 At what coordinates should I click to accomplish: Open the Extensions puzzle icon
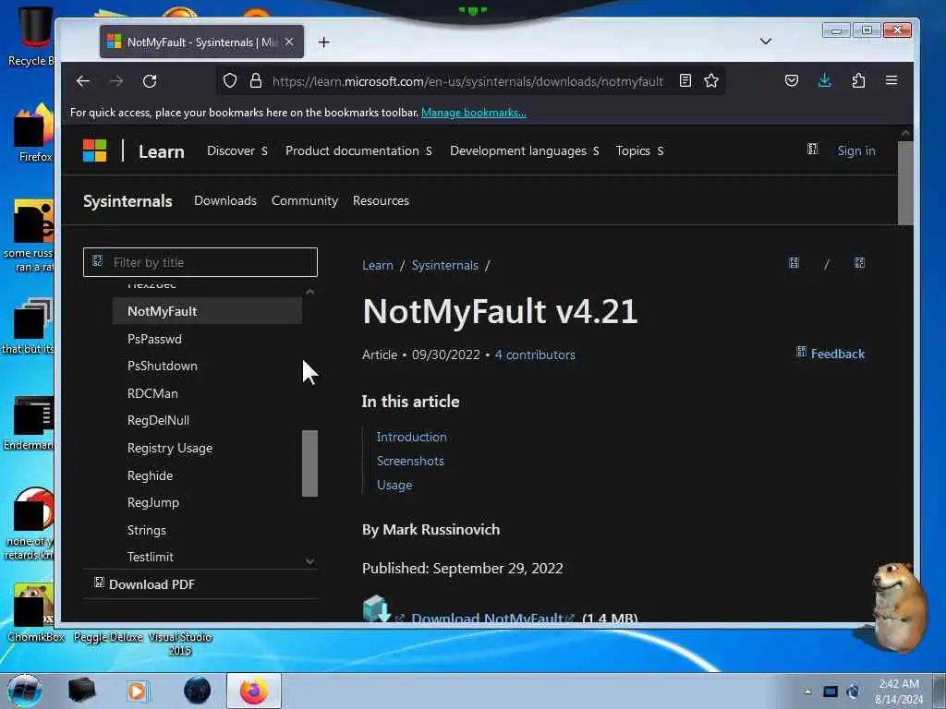pos(858,81)
